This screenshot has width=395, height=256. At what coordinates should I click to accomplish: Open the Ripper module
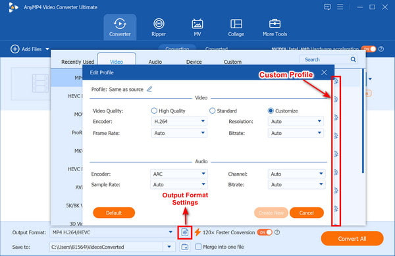click(x=159, y=27)
